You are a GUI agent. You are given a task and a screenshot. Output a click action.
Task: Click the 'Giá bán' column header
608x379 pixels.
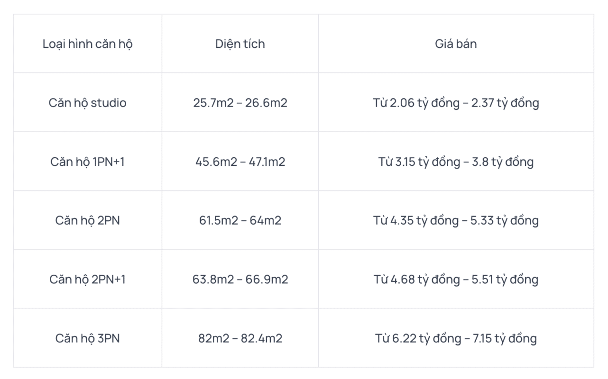[456, 44]
